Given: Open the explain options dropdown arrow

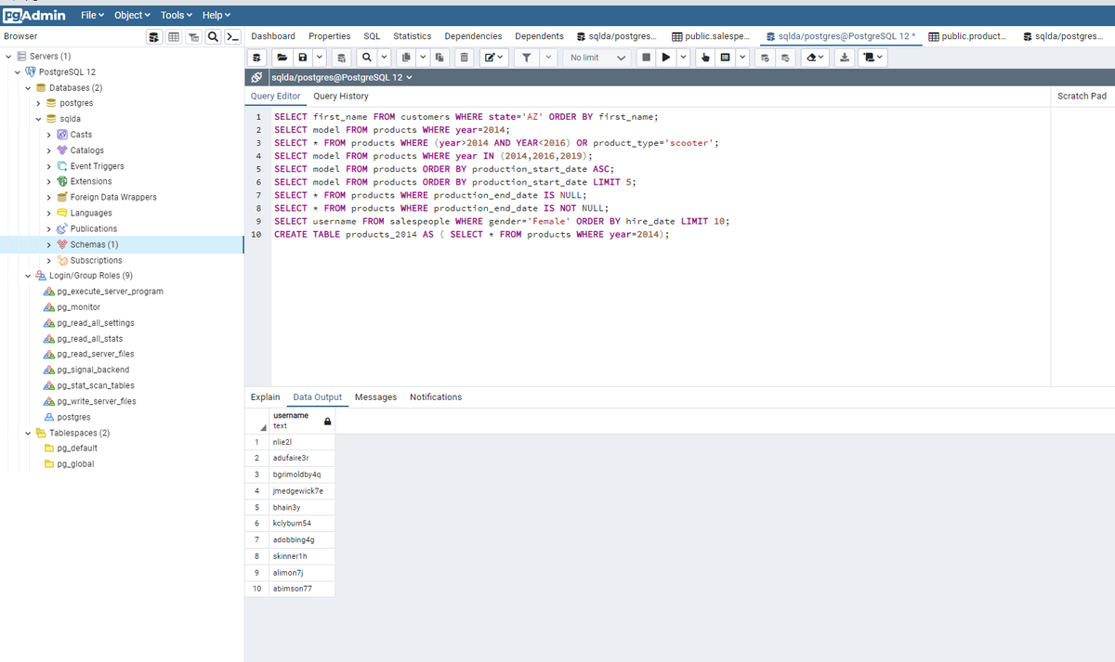Looking at the screenshot, I should click(x=743, y=58).
